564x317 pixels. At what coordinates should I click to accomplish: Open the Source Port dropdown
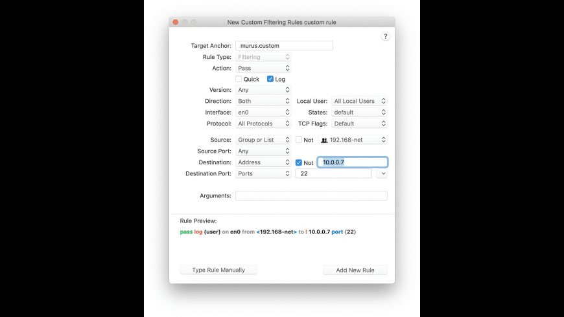click(263, 151)
